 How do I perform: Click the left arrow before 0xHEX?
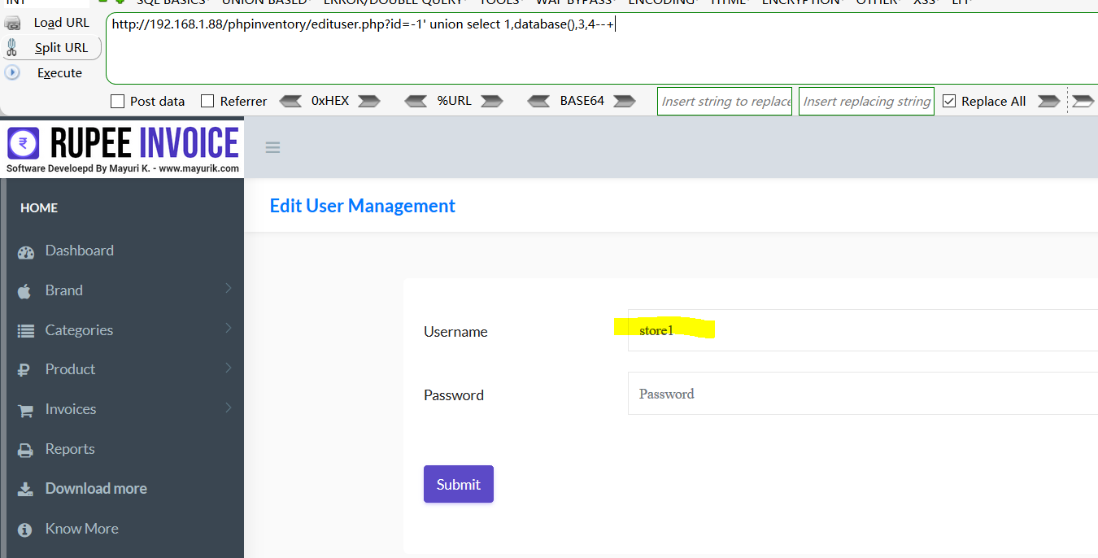coord(290,101)
